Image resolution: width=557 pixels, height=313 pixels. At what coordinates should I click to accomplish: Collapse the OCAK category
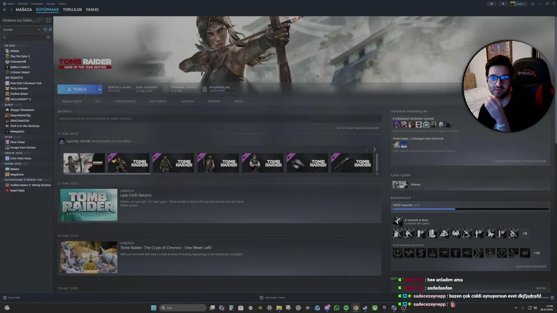[3, 137]
